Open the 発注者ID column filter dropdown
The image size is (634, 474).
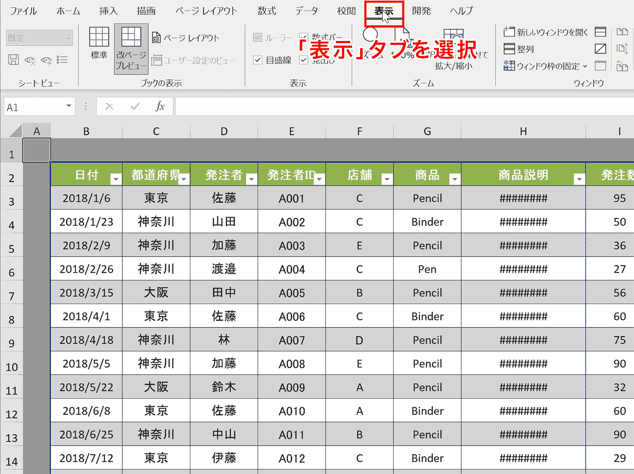point(320,179)
